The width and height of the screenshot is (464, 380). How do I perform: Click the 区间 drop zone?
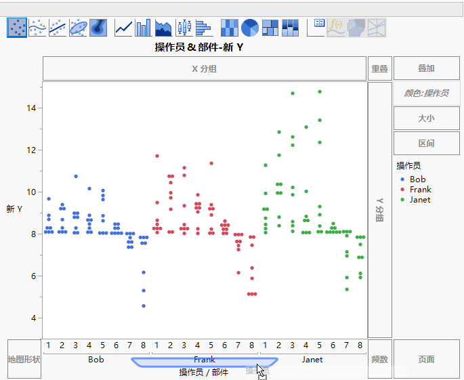tap(427, 143)
